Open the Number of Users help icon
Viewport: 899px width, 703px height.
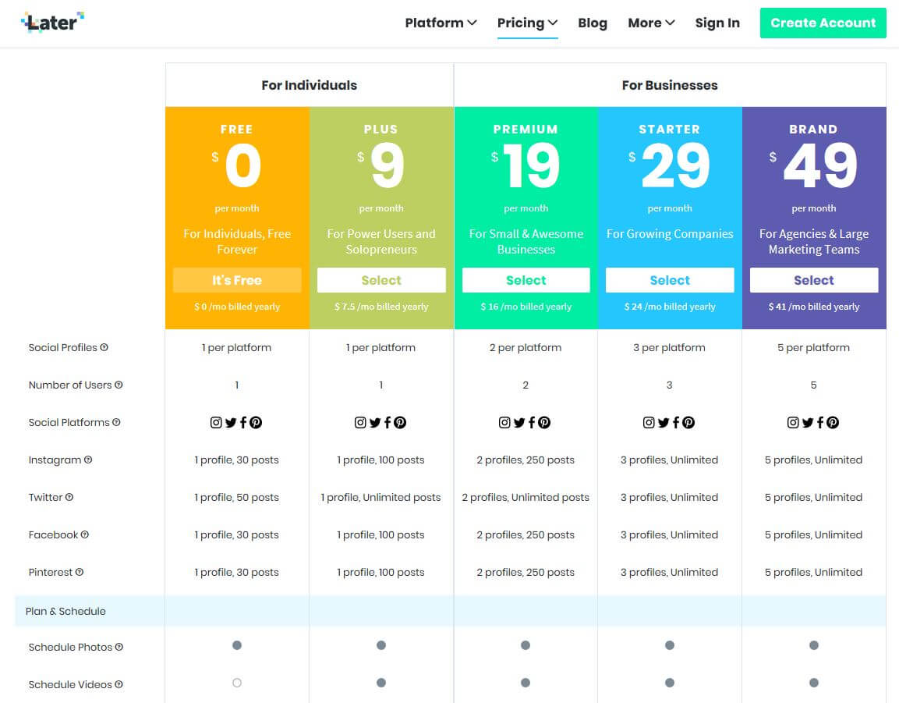coord(119,385)
